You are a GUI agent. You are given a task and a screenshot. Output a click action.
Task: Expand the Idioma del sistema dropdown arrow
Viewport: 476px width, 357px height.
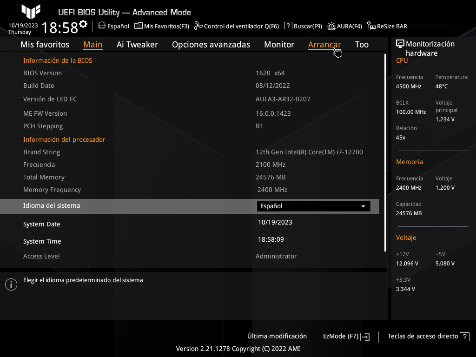coord(363,206)
